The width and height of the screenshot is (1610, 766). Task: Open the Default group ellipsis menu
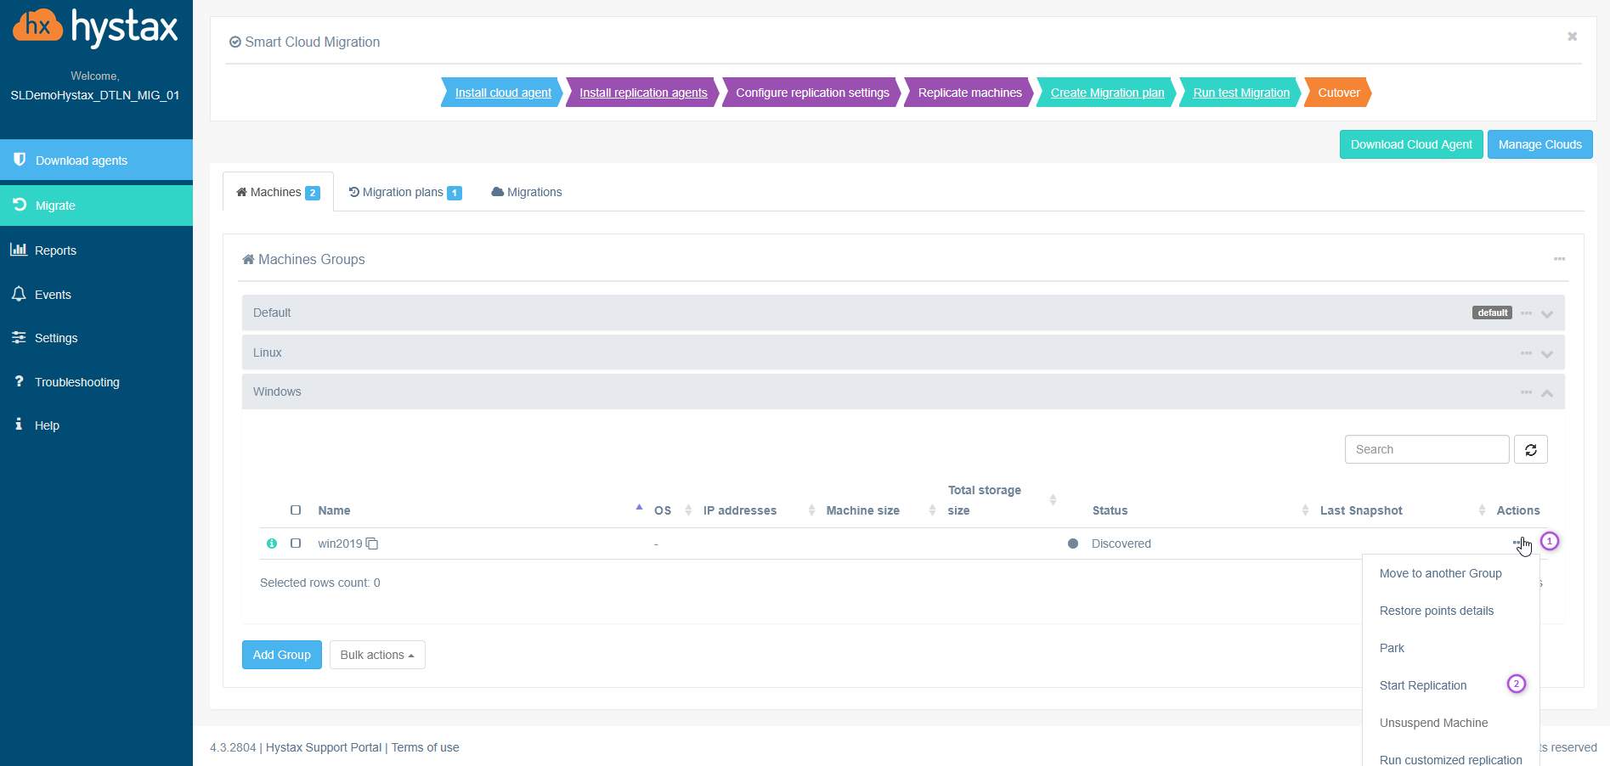[x=1526, y=313]
